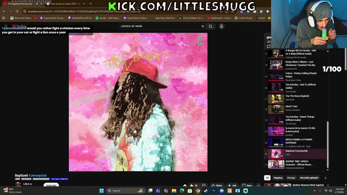Screen dimensions: 347x195
Task: Open options for Spoken Reasons Went Against video
Action: 328,185
